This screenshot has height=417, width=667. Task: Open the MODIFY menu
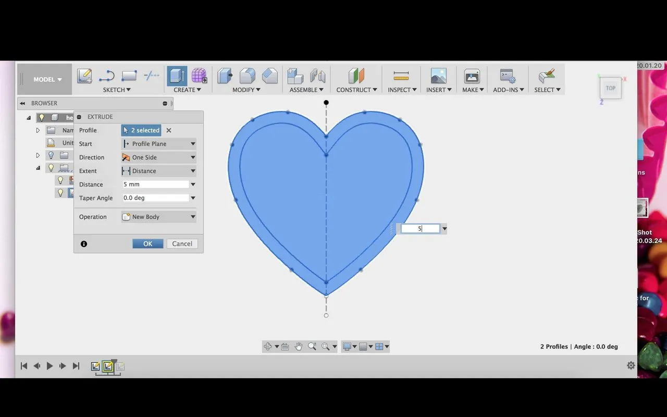coord(246,90)
